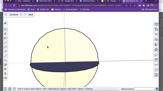Viewport: 163px width, 91px height.
Task: Open the mkis.edu.my Bookmarks folder
Action: coord(15,10)
